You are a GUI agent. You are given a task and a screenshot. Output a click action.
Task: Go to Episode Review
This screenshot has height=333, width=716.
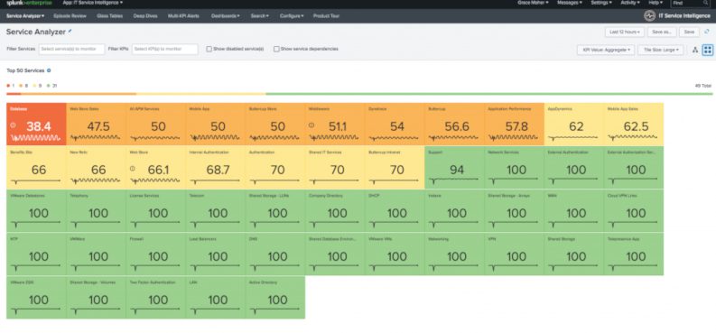click(70, 16)
